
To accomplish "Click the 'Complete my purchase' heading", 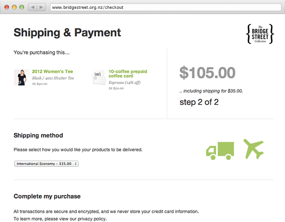I will (x=47, y=196).
